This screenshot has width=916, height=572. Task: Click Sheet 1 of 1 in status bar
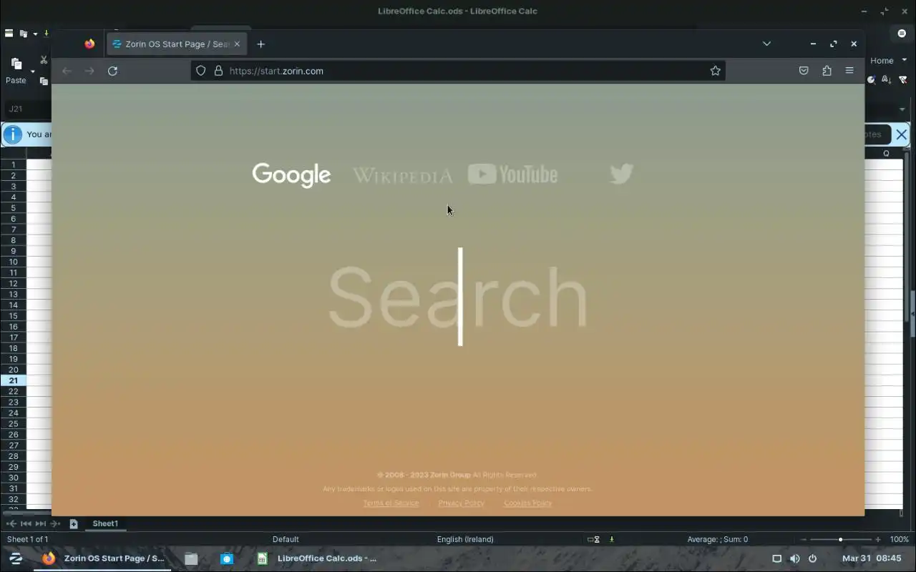pos(28,539)
